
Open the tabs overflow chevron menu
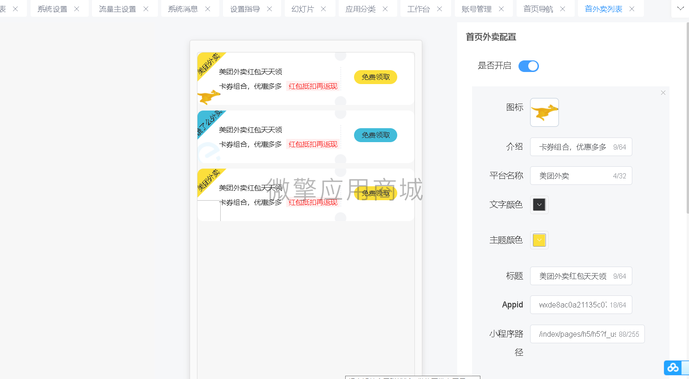pos(680,8)
